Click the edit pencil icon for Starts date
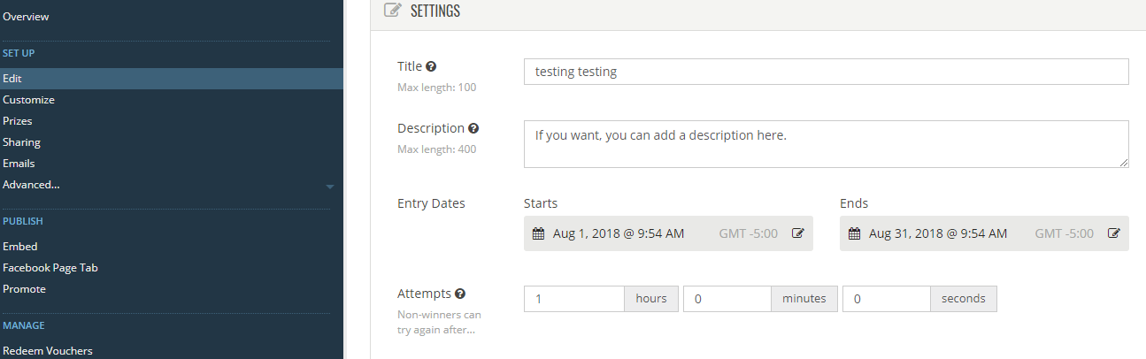The height and width of the screenshot is (359, 1146). point(798,233)
